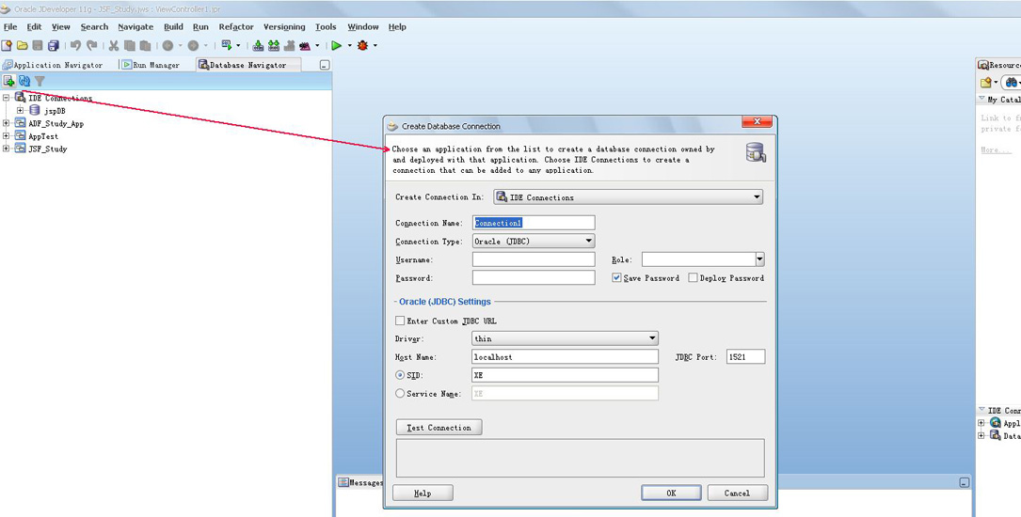Image resolution: width=1021 pixels, height=517 pixels.
Task: Expand the JSF_Study tree node
Action: (x=7, y=149)
